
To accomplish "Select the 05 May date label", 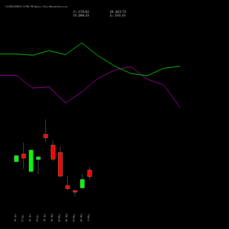I will click(59, 218).
